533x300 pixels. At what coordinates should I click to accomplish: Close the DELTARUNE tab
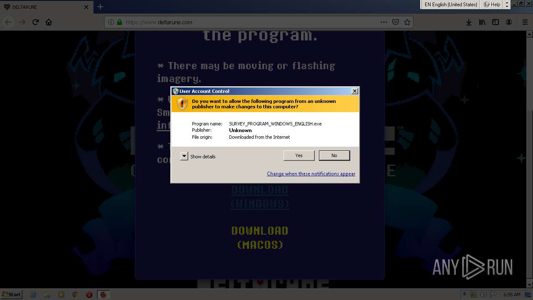[86, 7]
